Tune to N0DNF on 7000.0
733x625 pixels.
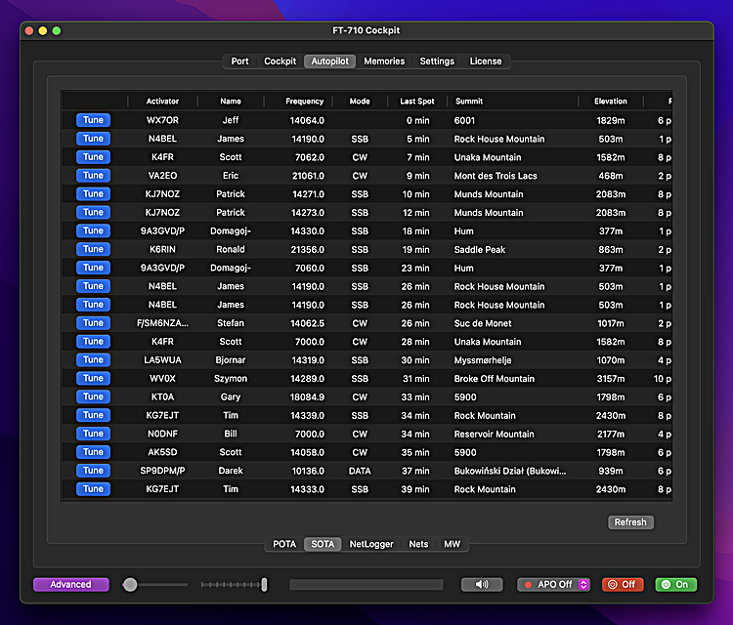point(93,434)
